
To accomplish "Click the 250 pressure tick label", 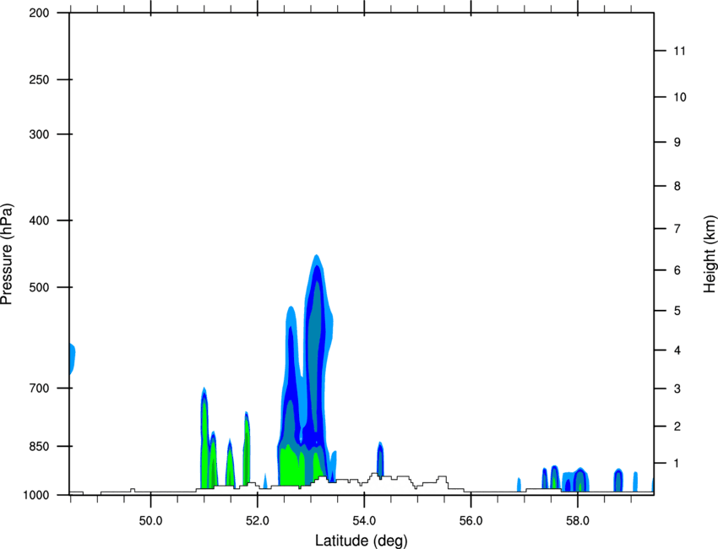I will click(x=39, y=79).
